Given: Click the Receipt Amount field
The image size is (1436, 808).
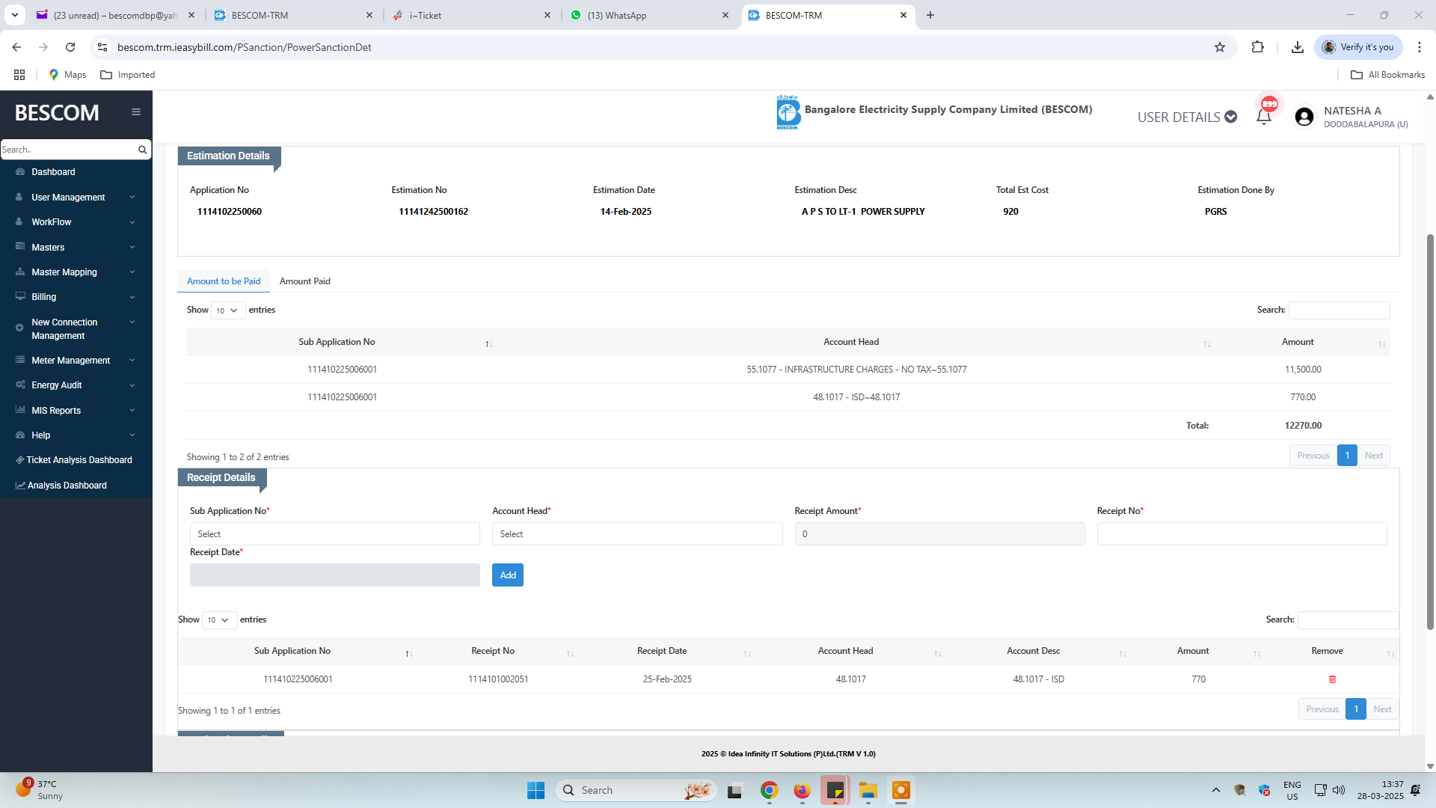Looking at the screenshot, I should pos(939,534).
